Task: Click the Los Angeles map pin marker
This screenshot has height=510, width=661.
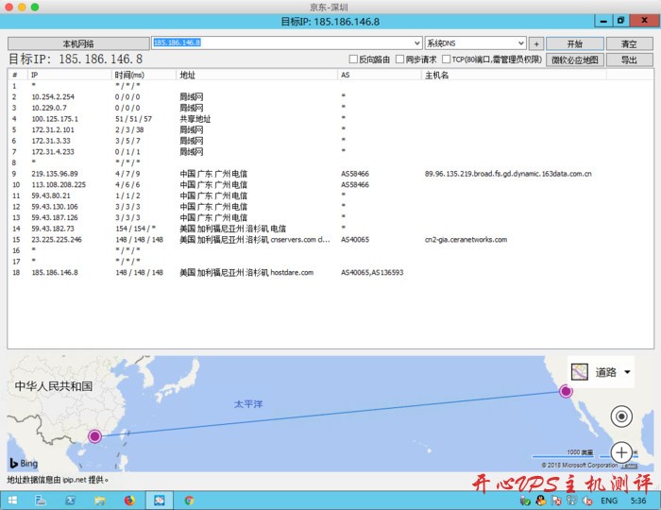Action: coord(566,391)
